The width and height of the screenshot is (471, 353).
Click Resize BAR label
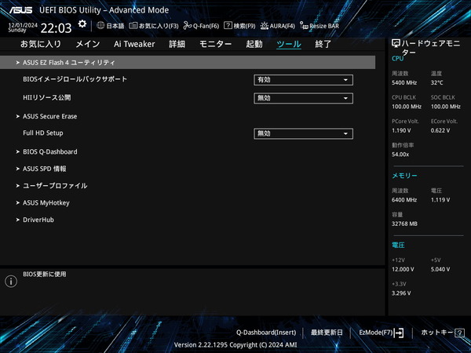(x=324, y=26)
